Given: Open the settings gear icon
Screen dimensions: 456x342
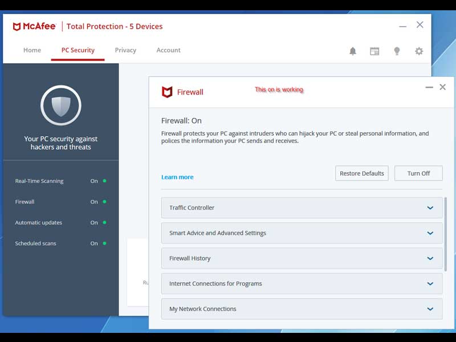Looking at the screenshot, I should [x=419, y=51].
